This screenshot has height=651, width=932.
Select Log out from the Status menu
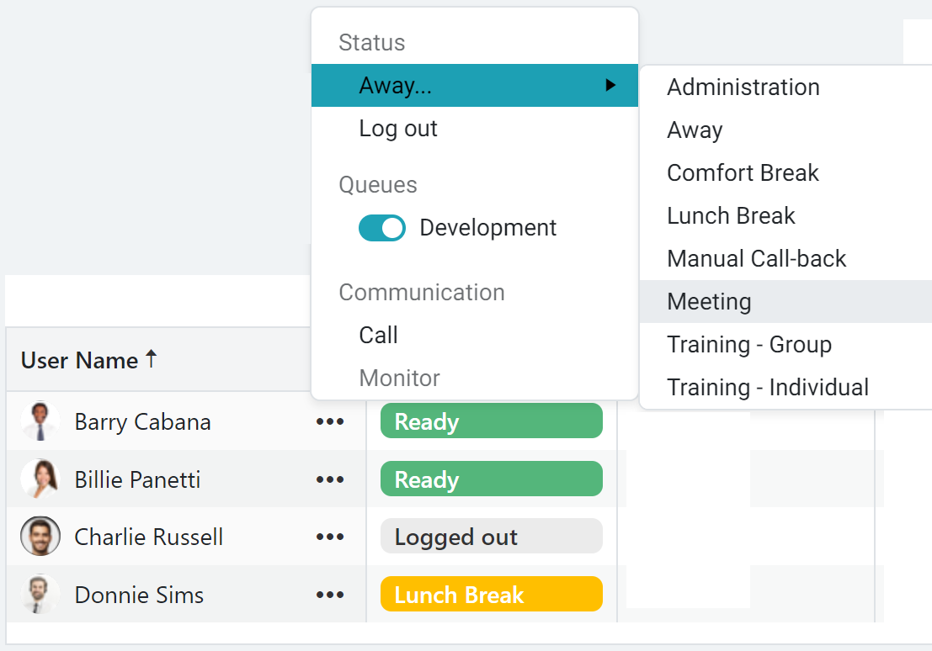(398, 128)
